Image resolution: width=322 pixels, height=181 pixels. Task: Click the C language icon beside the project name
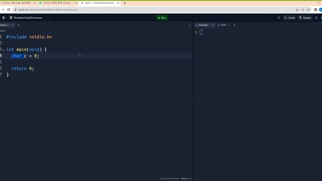point(11,18)
